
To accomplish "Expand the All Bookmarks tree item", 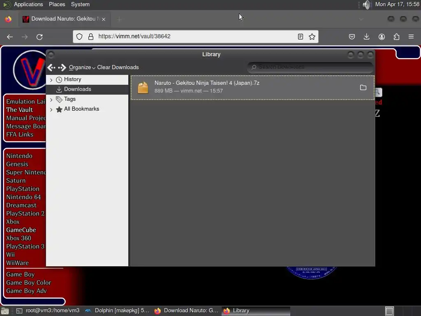I will click(x=51, y=109).
